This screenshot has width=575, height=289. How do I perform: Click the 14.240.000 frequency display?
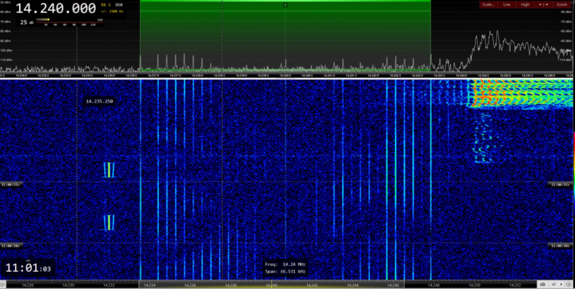[56, 9]
